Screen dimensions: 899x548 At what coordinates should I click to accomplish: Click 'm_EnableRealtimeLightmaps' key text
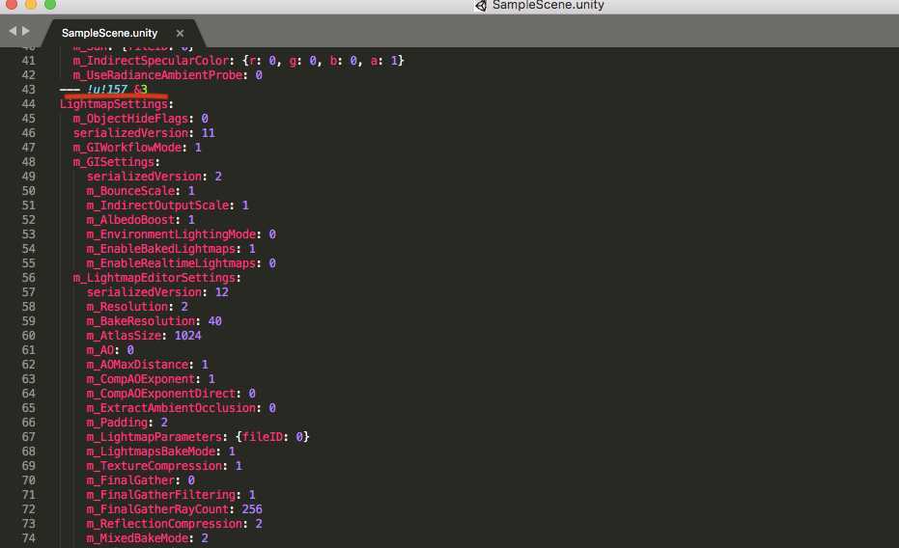point(172,263)
